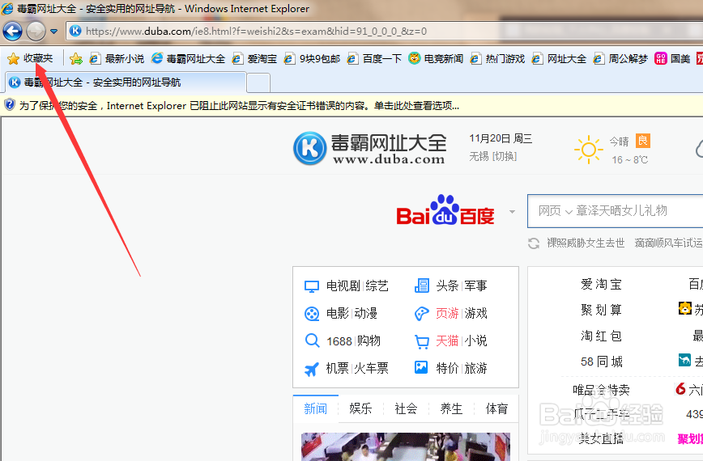Open the 9块9包邮 favorites link
This screenshot has height=461, width=703.
pyautogui.click(x=313, y=58)
